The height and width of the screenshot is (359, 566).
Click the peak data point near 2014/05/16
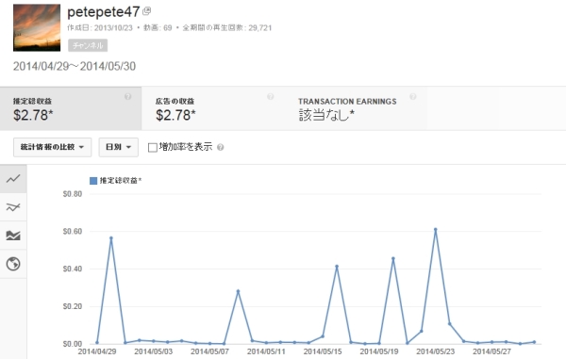pos(337,267)
